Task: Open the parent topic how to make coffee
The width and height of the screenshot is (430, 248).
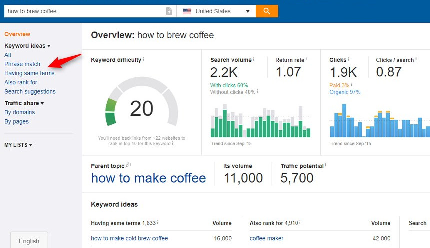Action: click(148, 178)
